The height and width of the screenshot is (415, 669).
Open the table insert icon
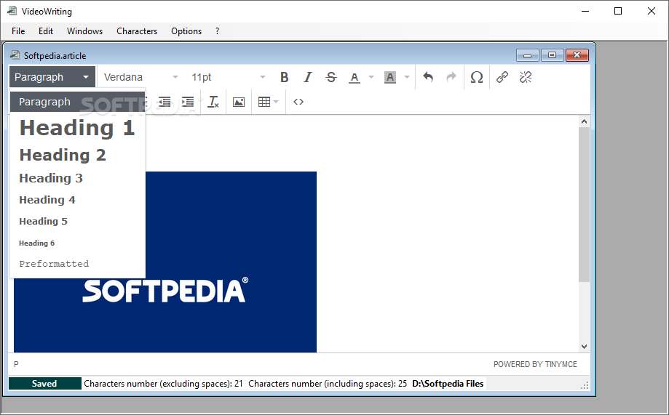click(x=264, y=102)
